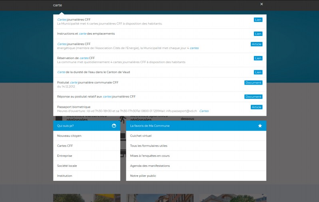Select 'Institution' menu entry
319x202 pixels.
pyautogui.click(x=65, y=176)
